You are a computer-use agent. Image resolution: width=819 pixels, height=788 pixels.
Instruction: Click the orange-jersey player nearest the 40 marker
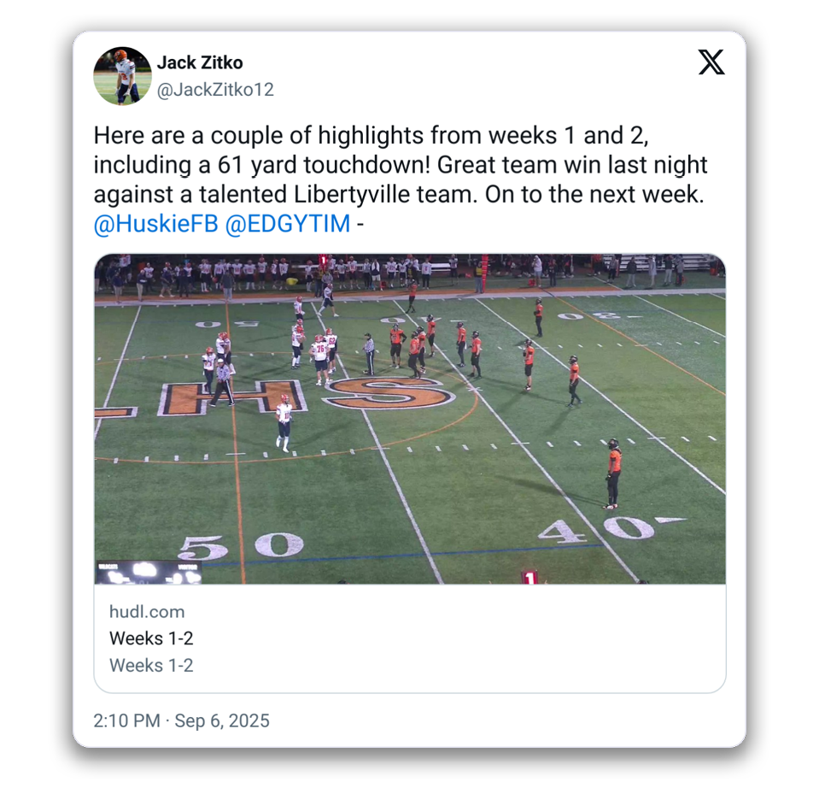(613, 473)
